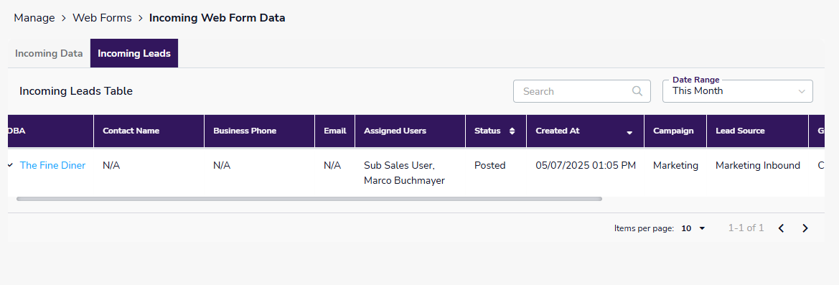Switch to the Incoming Data tab
Image resolution: width=839 pixels, height=285 pixels.
tap(49, 53)
